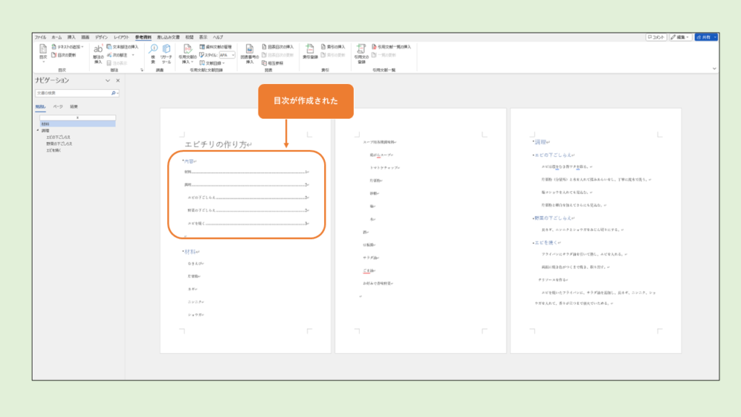The width and height of the screenshot is (741, 417).
Task: Click the jump-to-top bar above 材料
Action: [77, 117]
